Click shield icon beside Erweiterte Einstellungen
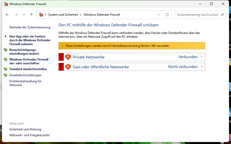 click(6, 75)
